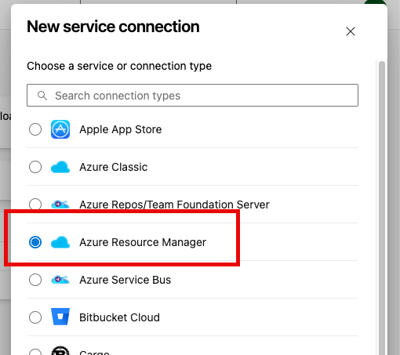Focus the Search connection types field
Image resolution: width=400 pixels, height=355 pixels.
tap(192, 96)
